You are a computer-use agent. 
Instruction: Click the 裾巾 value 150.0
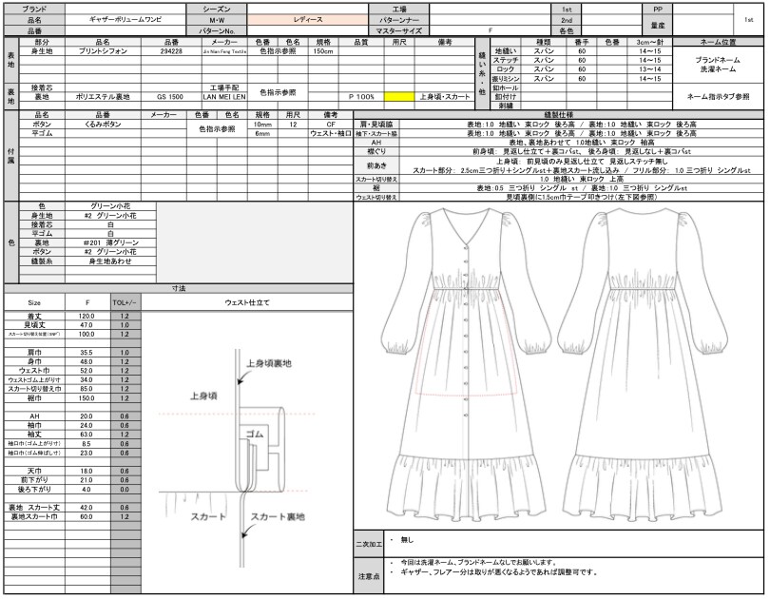tap(87, 398)
